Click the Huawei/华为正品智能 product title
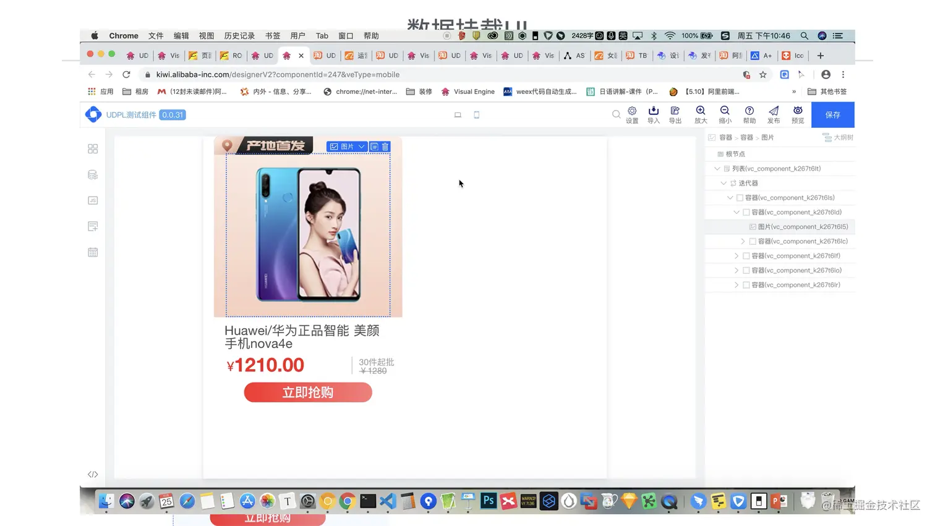Image resolution: width=935 pixels, height=526 pixels. (x=302, y=337)
